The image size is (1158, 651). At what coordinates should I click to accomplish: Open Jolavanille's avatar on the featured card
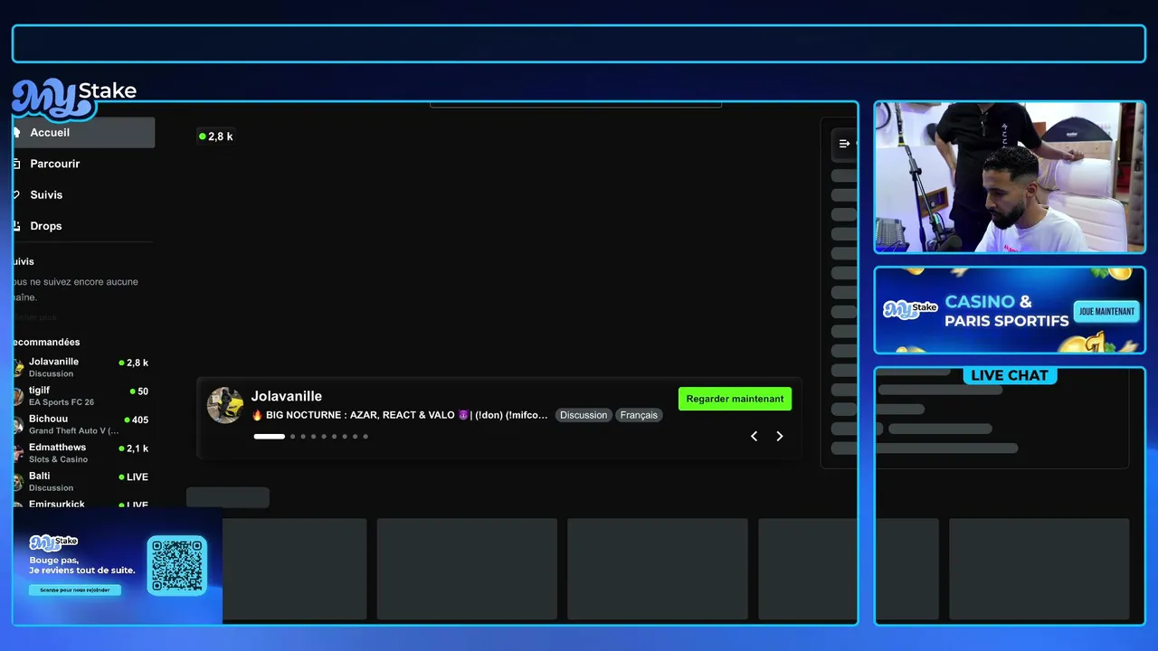coord(225,405)
